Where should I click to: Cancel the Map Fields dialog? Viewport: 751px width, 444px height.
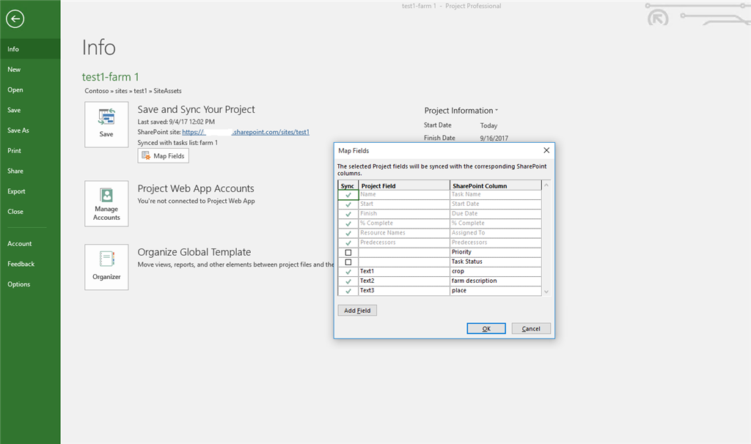[x=530, y=328]
